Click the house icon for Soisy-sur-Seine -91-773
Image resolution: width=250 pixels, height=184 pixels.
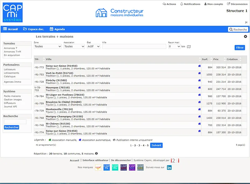coord(199,66)
